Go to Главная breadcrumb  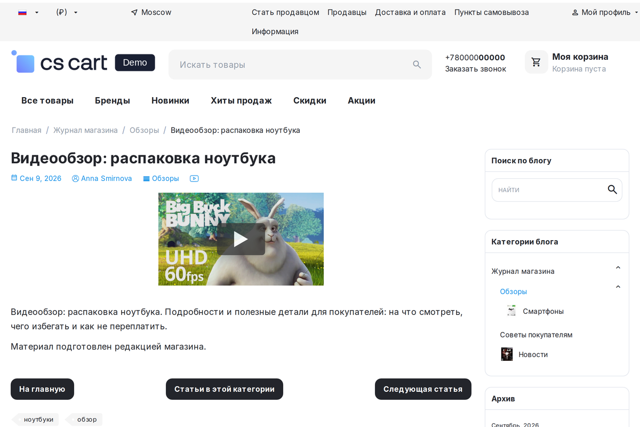click(x=27, y=130)
